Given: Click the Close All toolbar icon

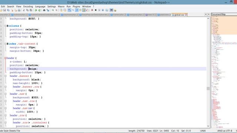Looking at the screenshot, I should point(16,10).
